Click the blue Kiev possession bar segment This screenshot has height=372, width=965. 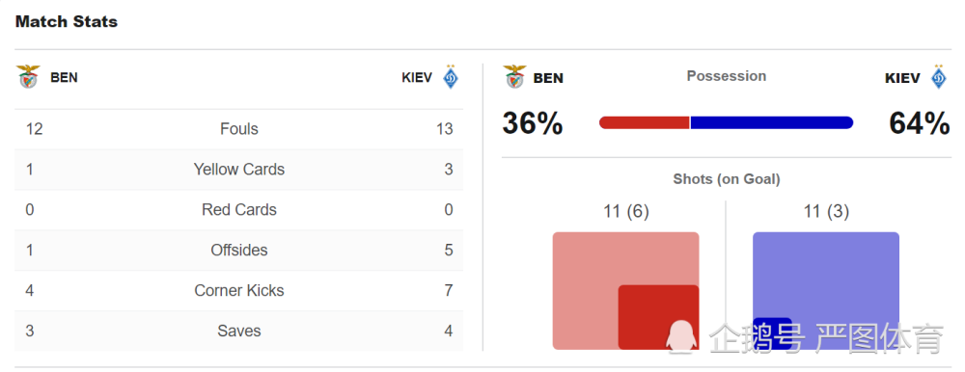tap(772, 122)
